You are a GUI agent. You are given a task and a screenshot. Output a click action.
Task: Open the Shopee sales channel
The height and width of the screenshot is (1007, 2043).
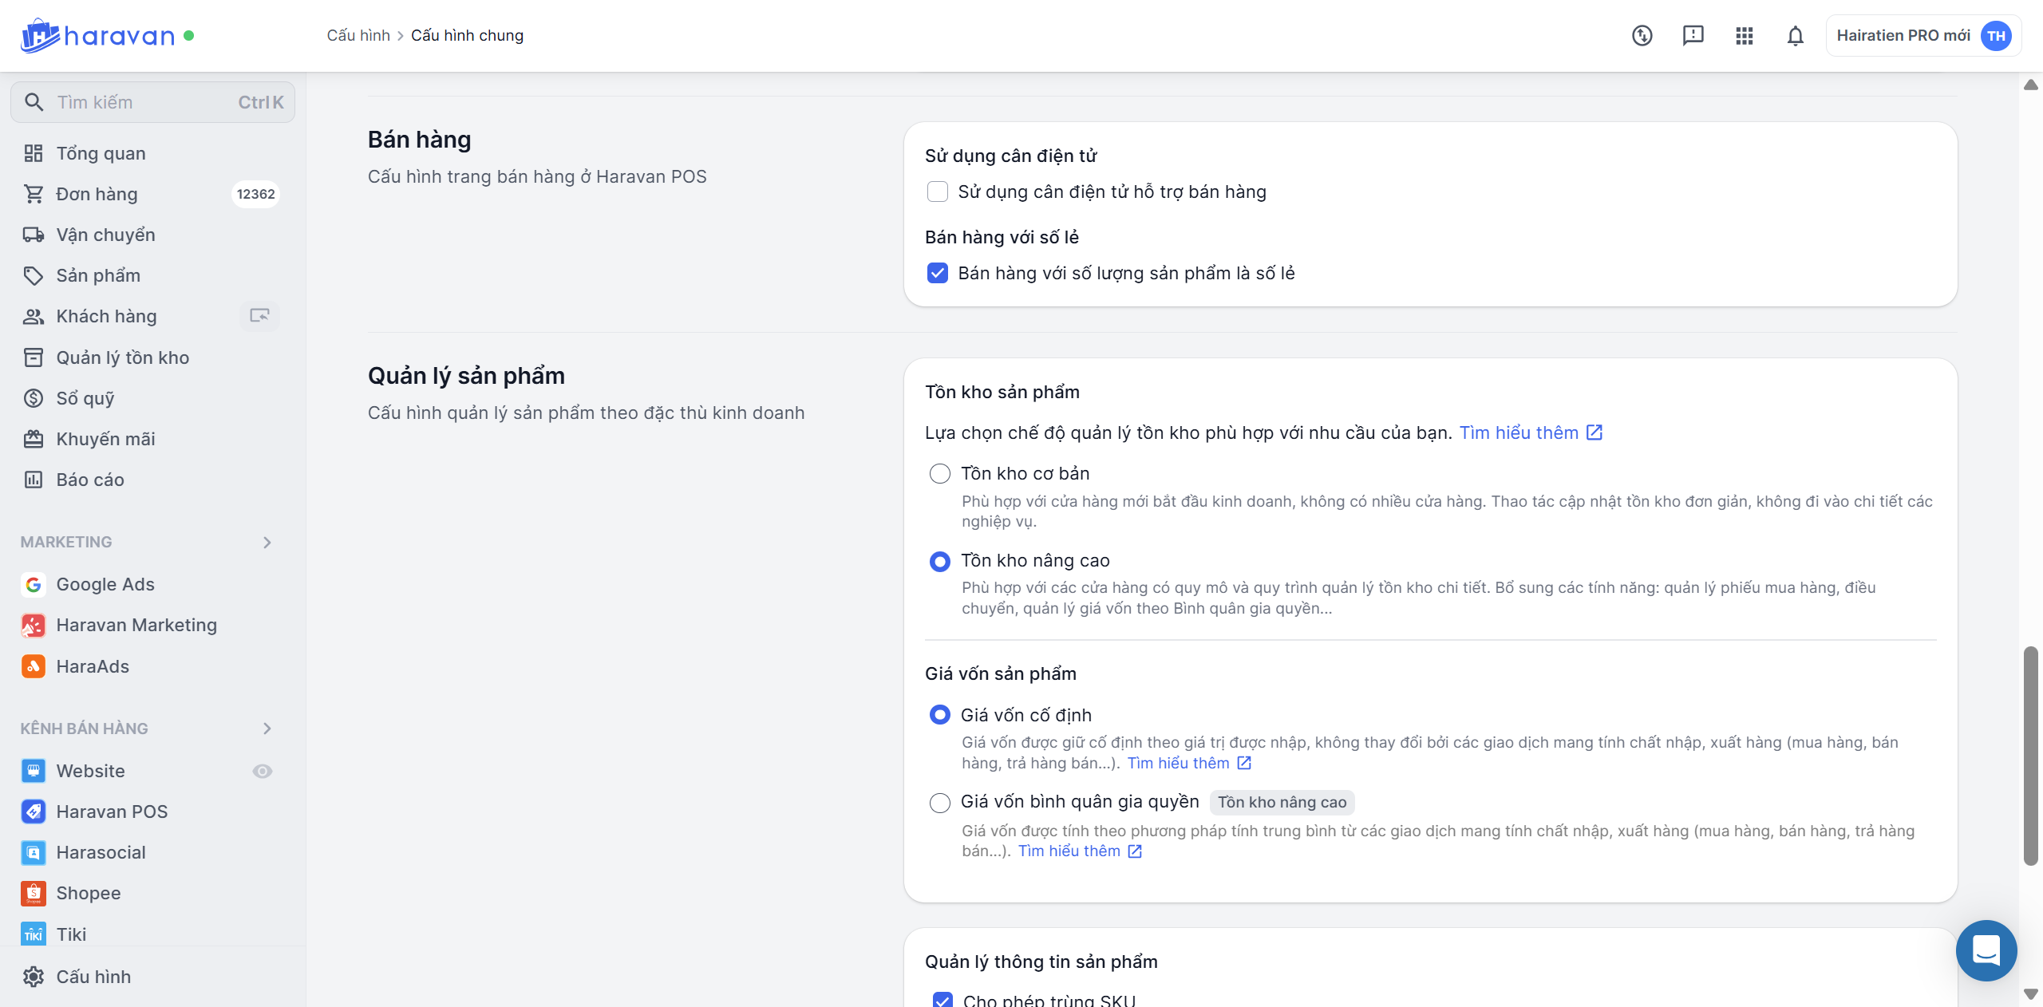(x=88, y=893)
